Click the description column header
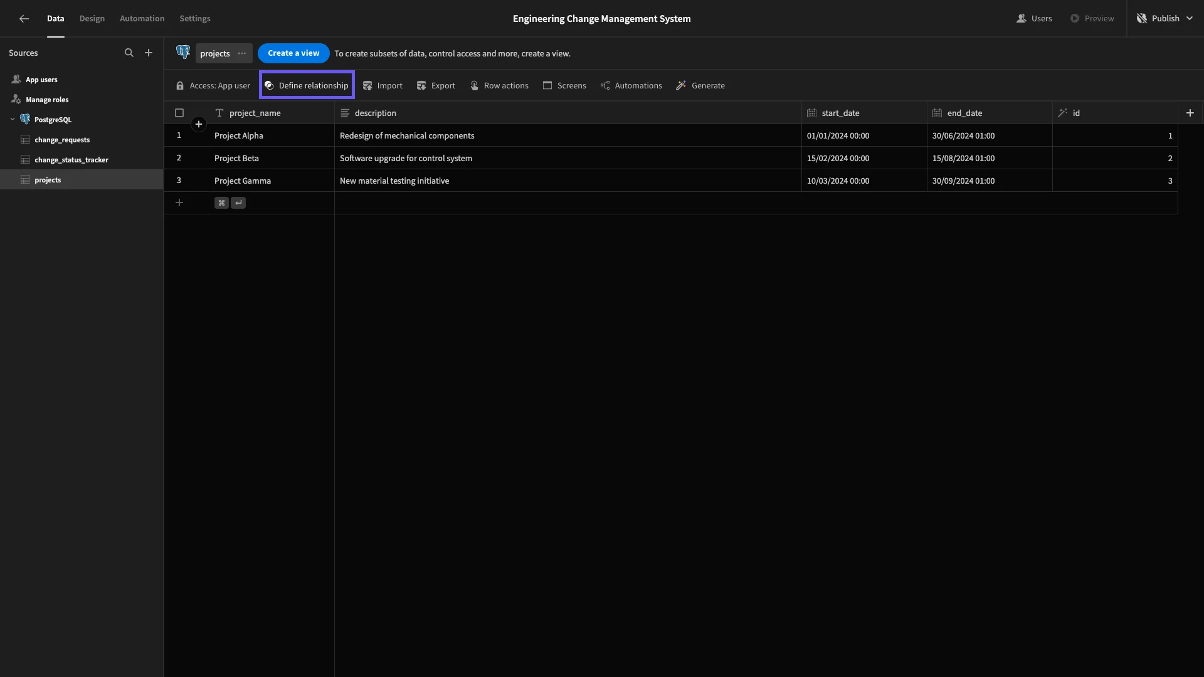 [568, 113]
